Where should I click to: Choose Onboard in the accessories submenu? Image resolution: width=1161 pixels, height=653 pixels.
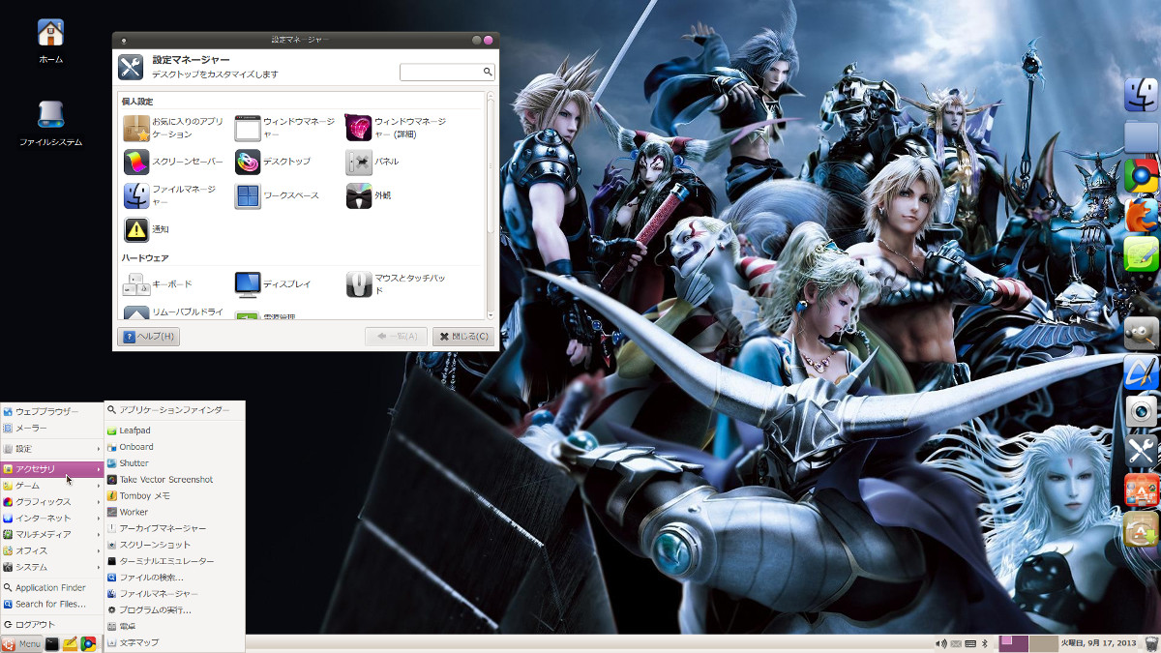click(174, 447)
